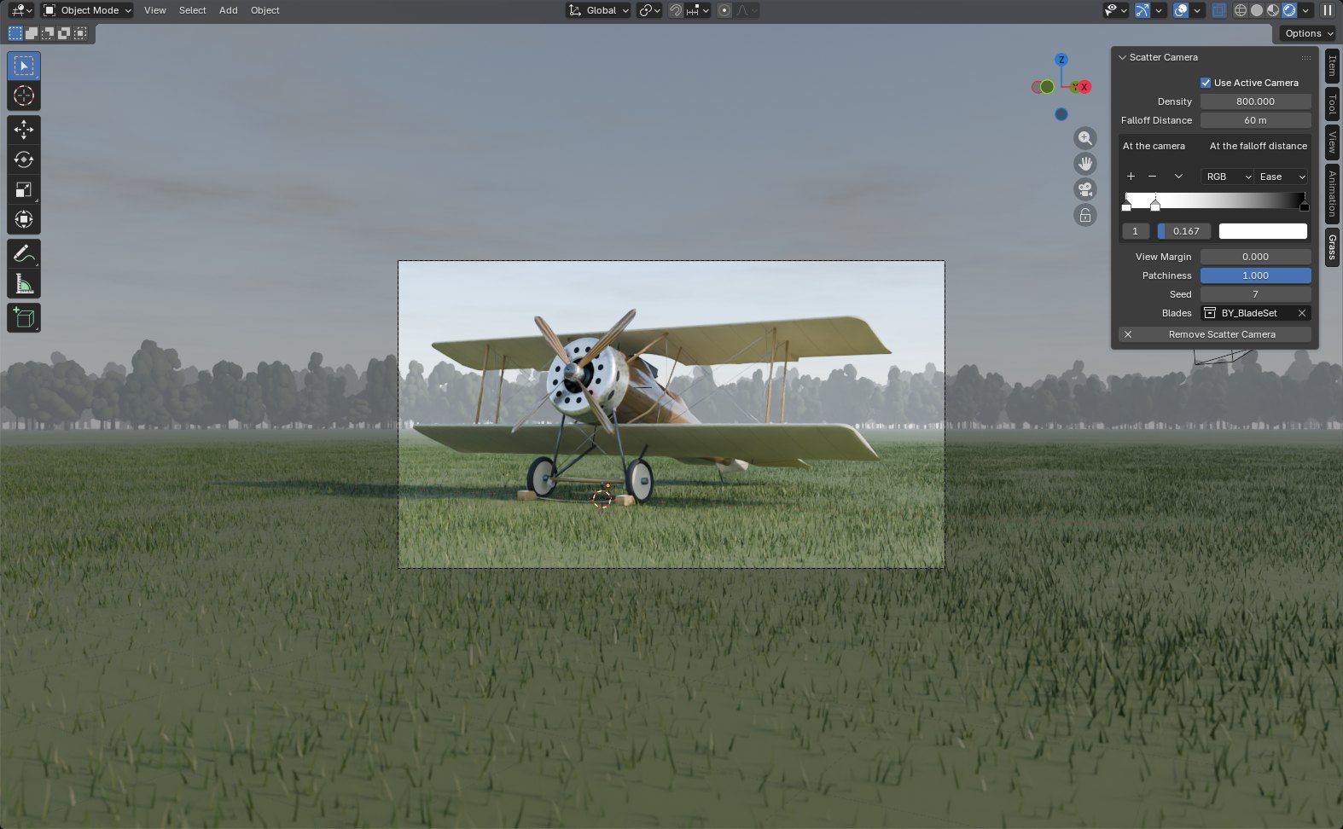Click the white color stop swatch
This screenshot has height=829, width=1343.
1263,231
